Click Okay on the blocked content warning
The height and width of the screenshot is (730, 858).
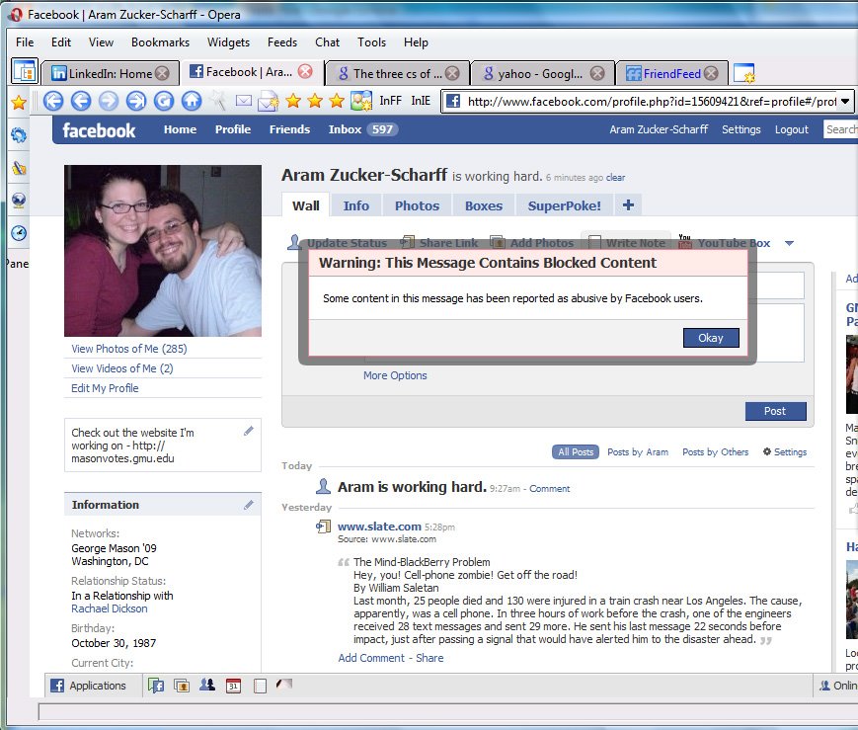coord(711,337)
